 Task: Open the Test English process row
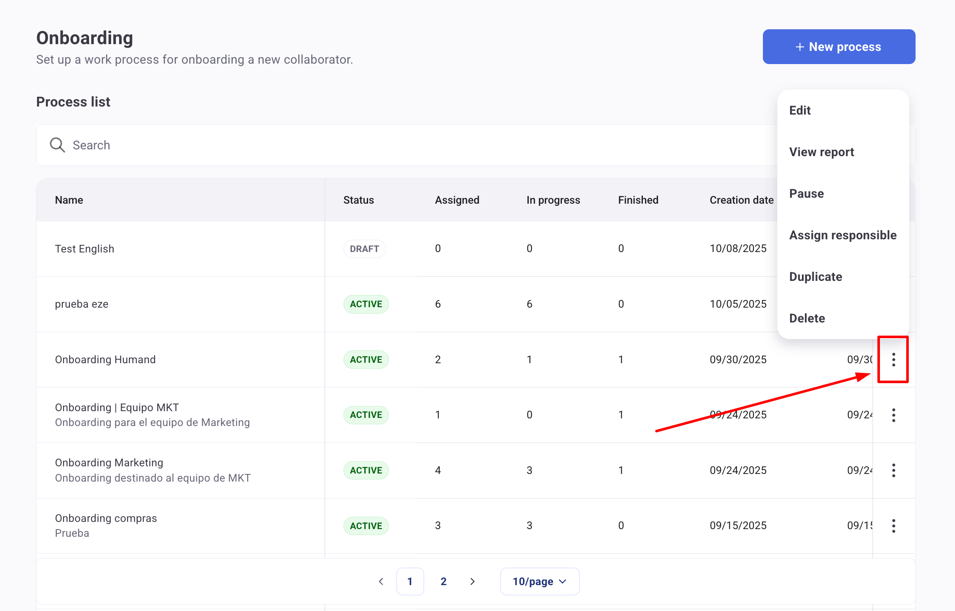click(84, 249)
